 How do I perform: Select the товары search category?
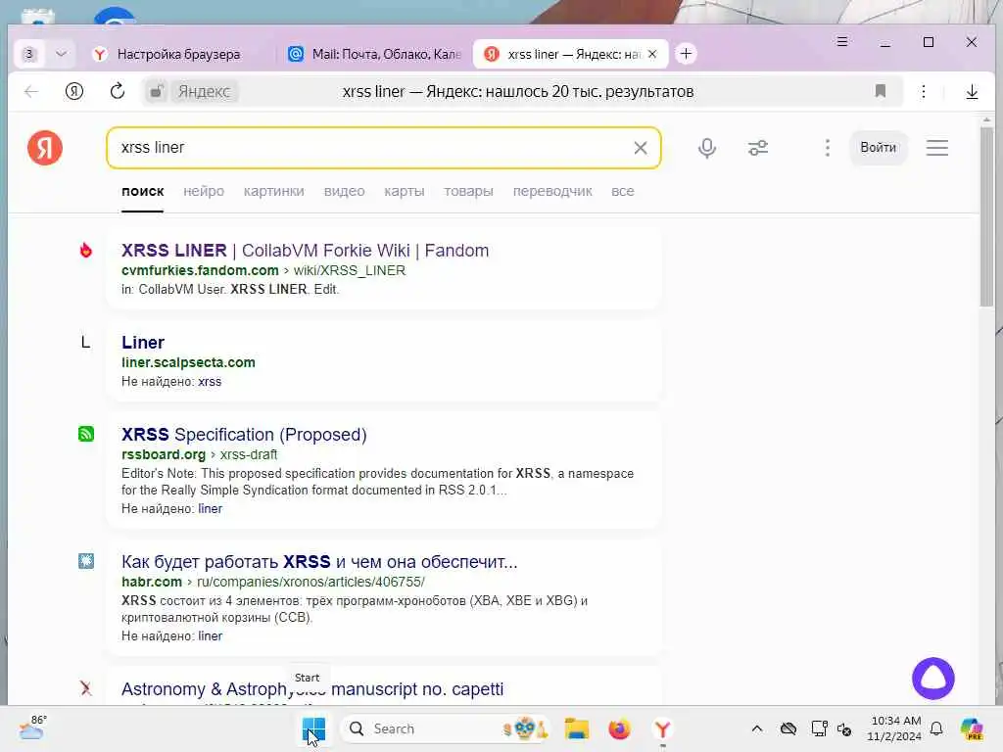click(x=468, y=191)
